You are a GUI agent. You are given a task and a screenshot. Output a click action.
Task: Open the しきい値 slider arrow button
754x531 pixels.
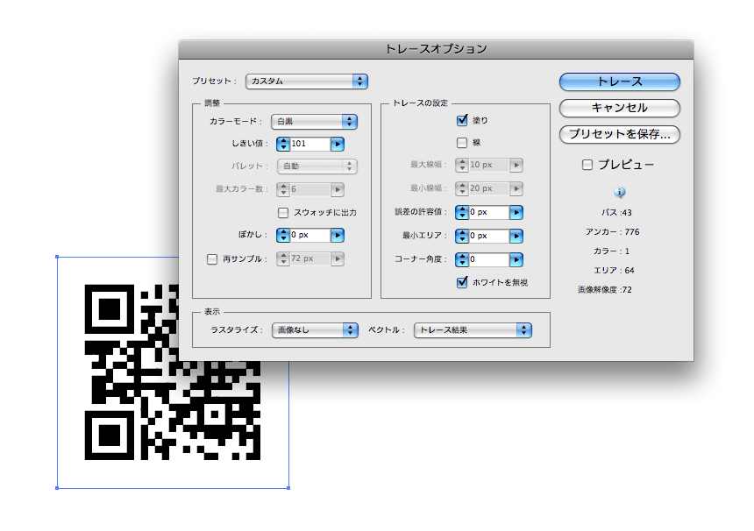click(x=338, y=144)
